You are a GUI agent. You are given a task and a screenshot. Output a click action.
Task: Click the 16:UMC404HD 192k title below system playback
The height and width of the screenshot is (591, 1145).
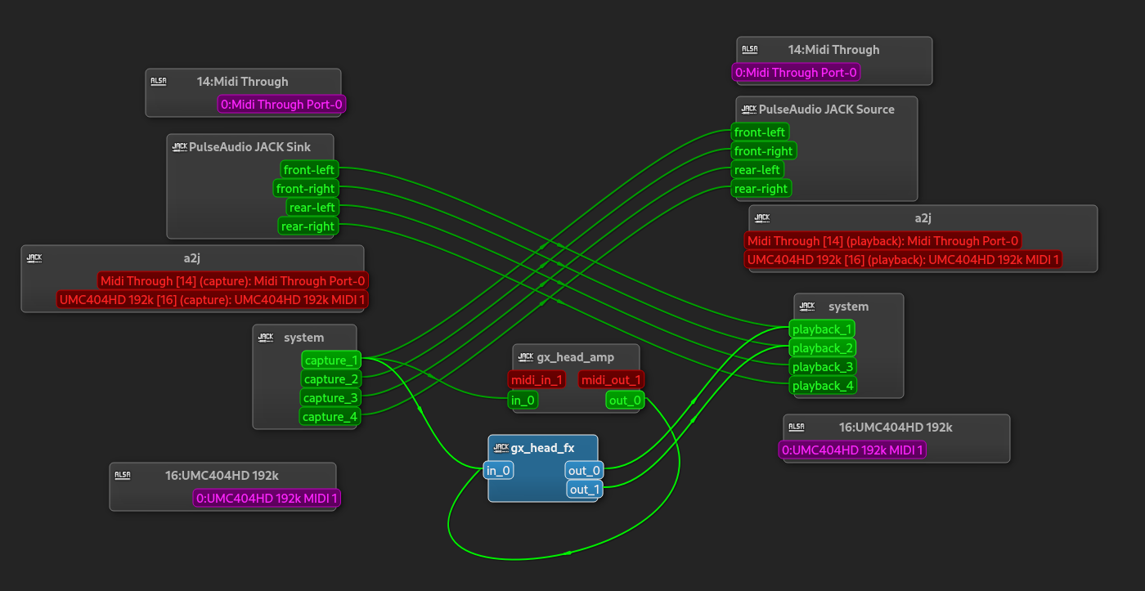point(896,428)
